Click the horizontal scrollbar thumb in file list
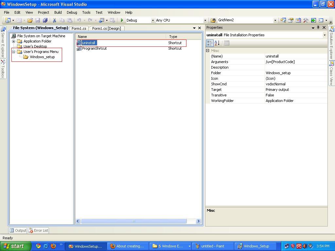The width and height of the screenshot is (335, 251). [x=134, y=221]
